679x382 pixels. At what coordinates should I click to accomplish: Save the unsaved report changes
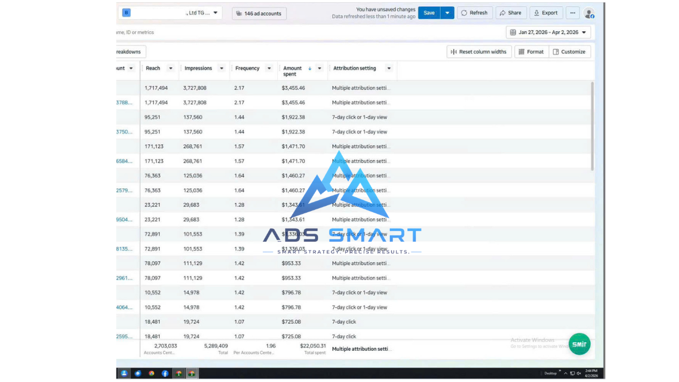click(x=429, y=13)
